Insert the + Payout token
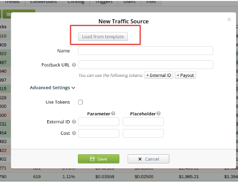This screenshot has width=238, height=182. [185, 75]
